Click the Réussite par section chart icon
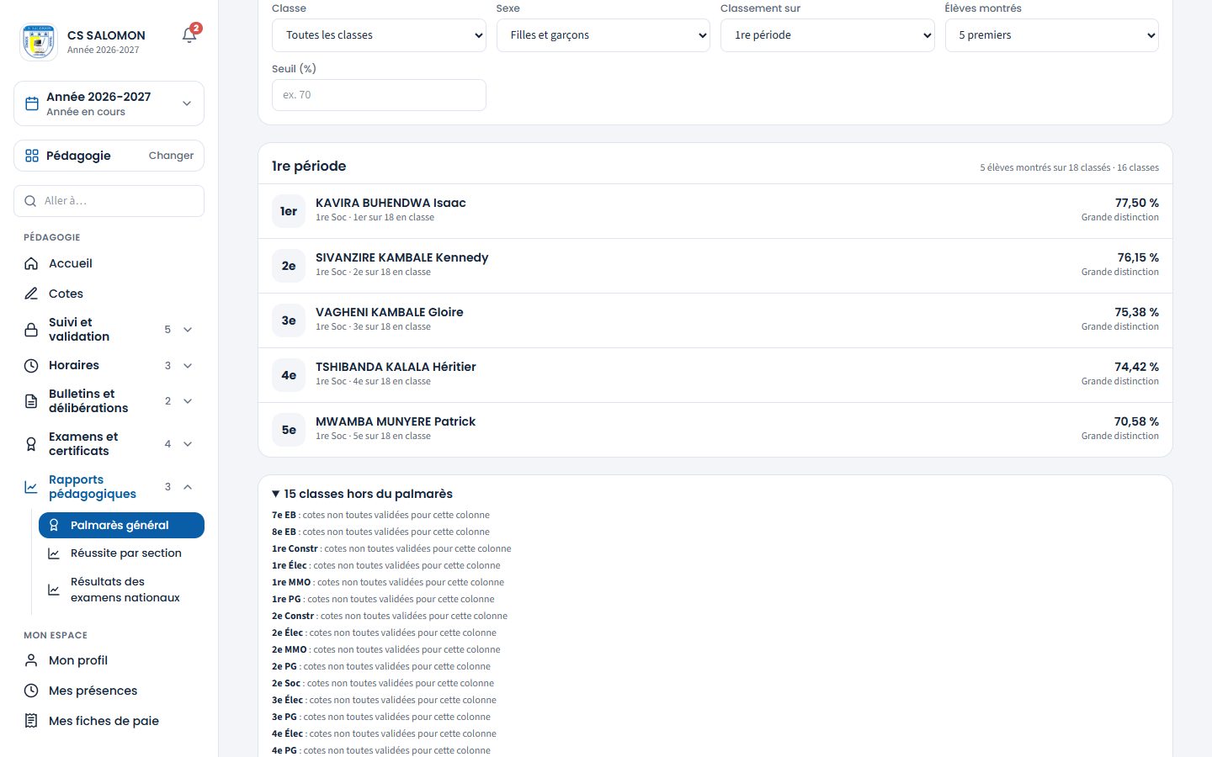The height and width of the screenshot is (757, 1212). tap(54, 553)
